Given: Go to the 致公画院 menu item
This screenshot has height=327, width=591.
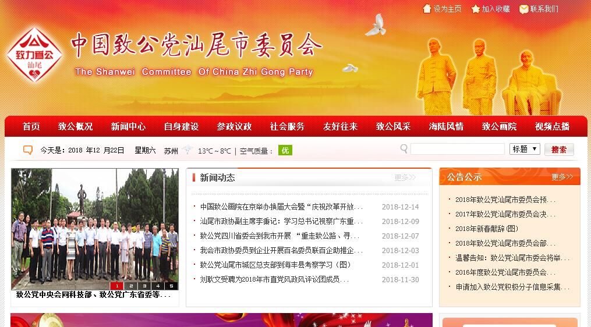Looking at the screenshot, I should [x=499, y=126].
